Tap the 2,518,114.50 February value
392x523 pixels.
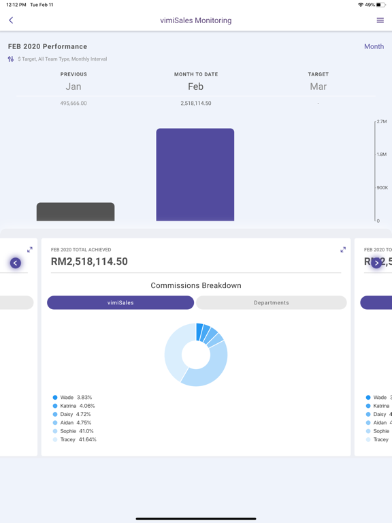(196, 103)
